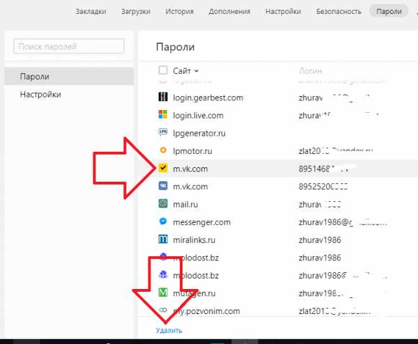Click the VK icon beside login 8952520

coord(163,185)
